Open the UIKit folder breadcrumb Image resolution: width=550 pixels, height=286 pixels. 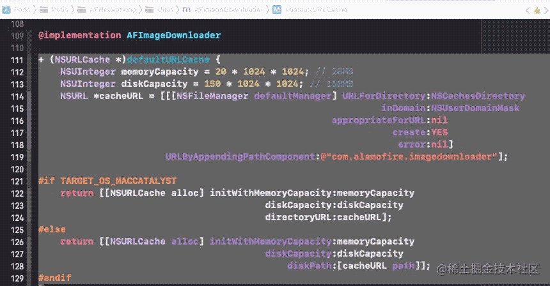pyautogui.click(x=160, y=10)
